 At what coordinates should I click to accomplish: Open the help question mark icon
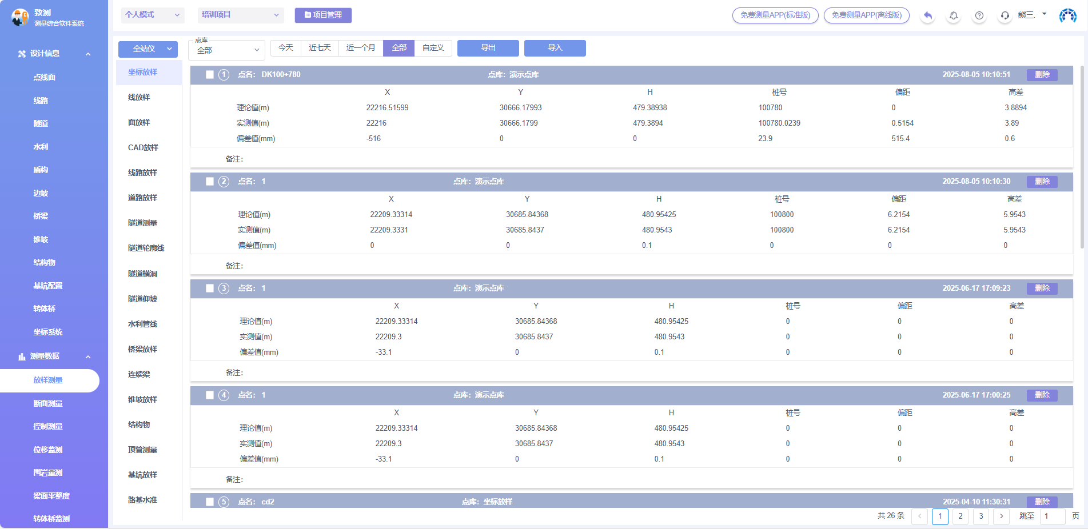[x=979, y=15]
